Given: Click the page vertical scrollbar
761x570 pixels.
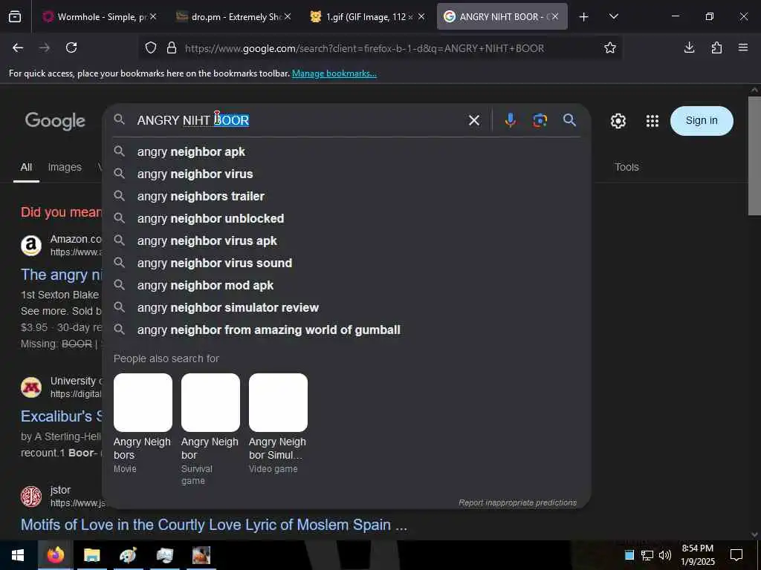Looking at the screenshot, I should [x=754, y=155].
